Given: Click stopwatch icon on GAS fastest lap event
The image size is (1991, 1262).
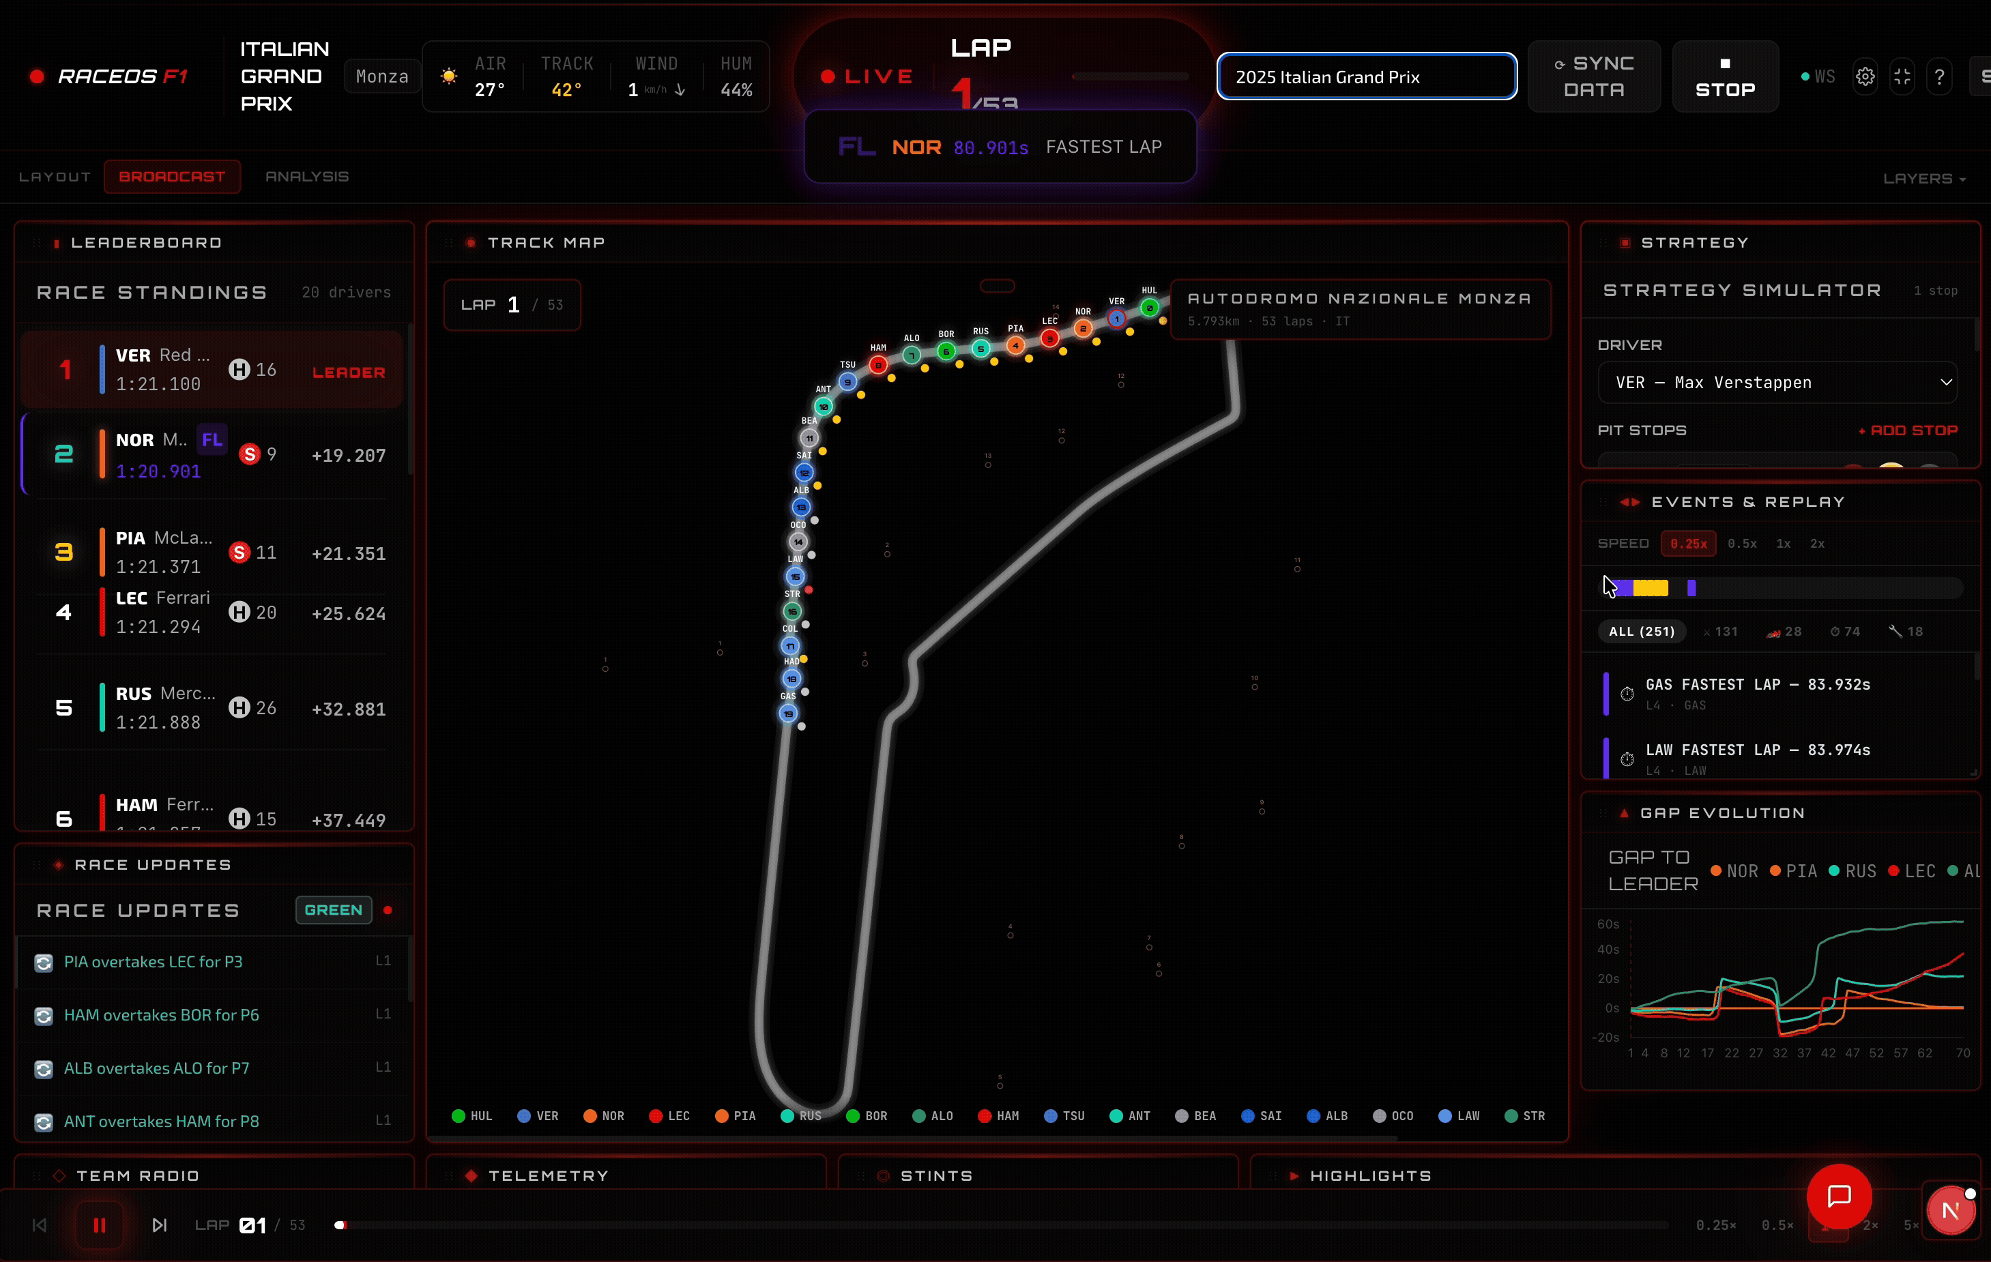Looking at the screenshot, I should coord(1627,694).
